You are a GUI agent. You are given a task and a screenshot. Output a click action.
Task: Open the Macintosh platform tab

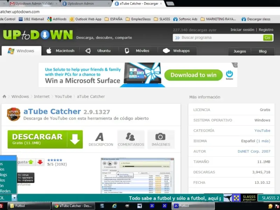click(x=61, y=51)
